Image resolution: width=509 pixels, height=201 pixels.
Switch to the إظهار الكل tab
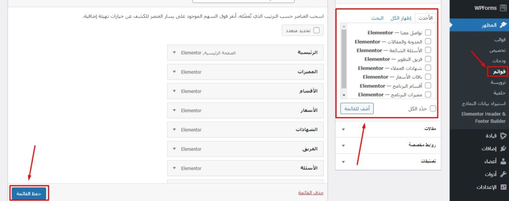(x=401, y=18)
